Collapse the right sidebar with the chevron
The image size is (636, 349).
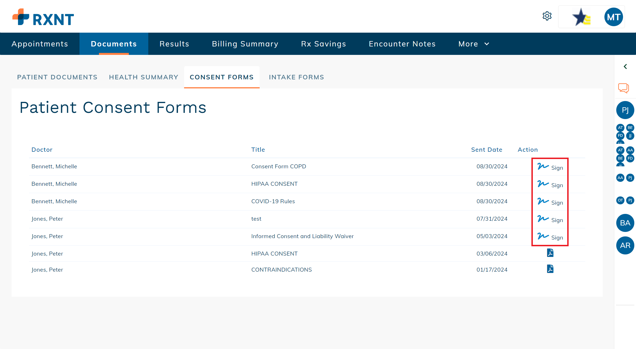[625, 67]
